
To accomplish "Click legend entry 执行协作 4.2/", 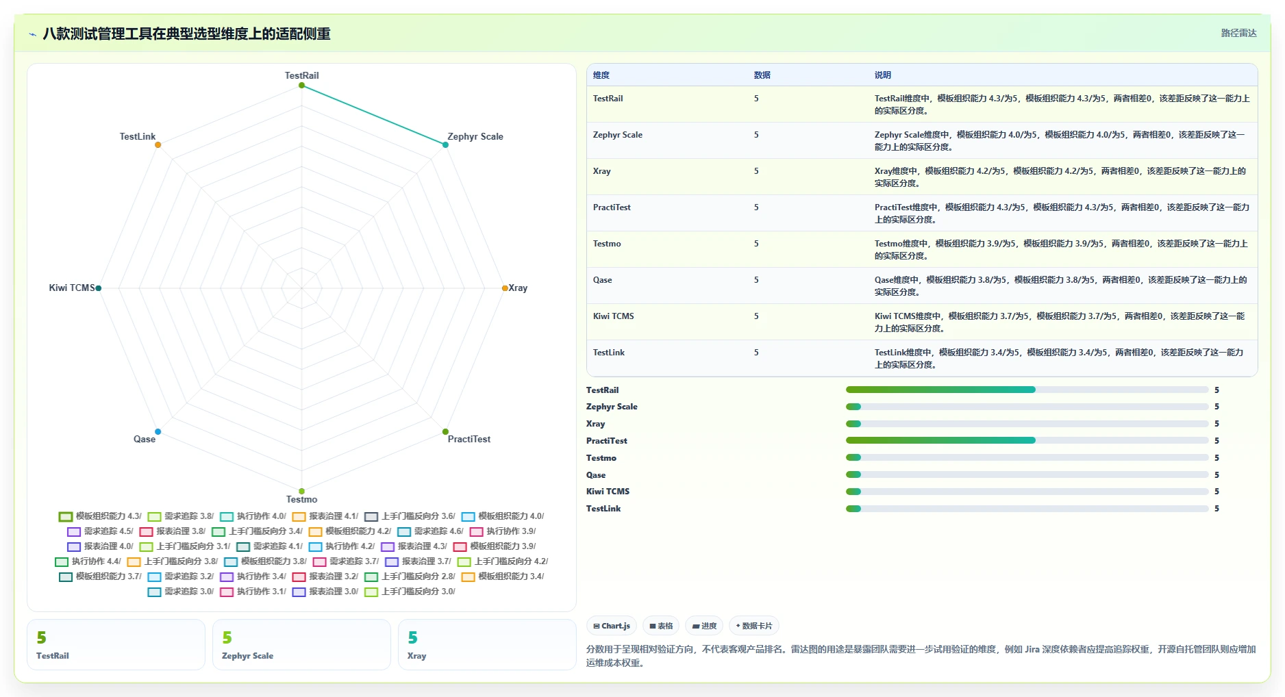I will tap(342, 546).
